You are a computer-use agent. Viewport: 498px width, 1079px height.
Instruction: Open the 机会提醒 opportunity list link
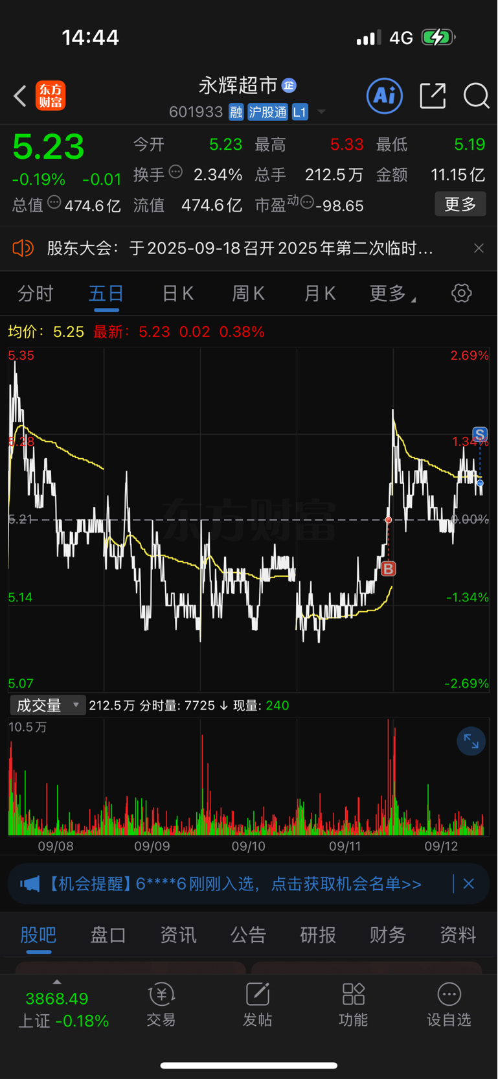[234, 884]
